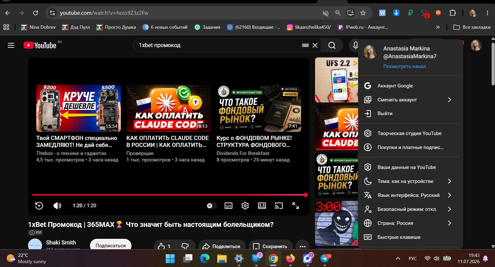Viewport: 495px width, 267px height.
Task: Open the ЧТО ТАКОЕ ФОНДОВЫЙ РЫНОК end-screen thumbnail
Action: point(259,108)
